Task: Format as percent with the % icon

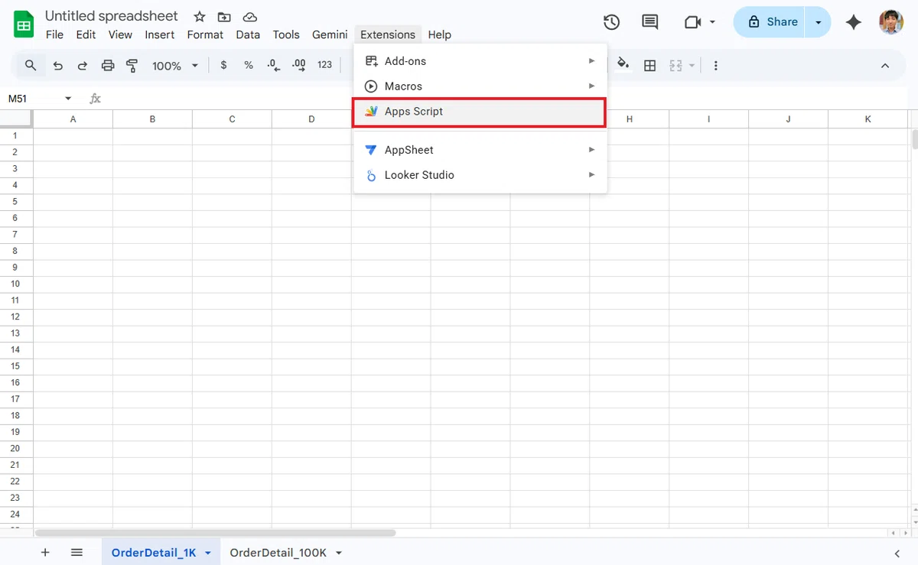Action: pos(249,66)
